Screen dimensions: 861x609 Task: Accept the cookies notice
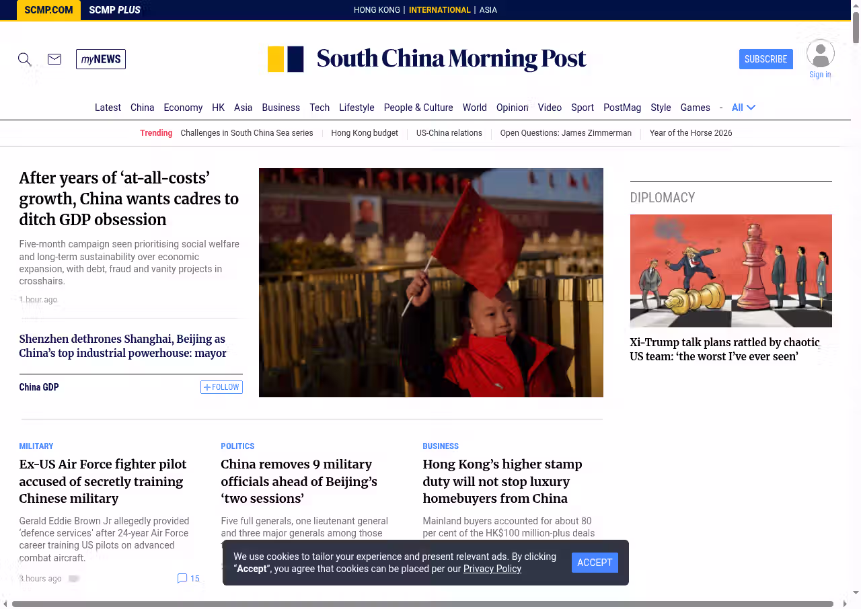[595, 563]
